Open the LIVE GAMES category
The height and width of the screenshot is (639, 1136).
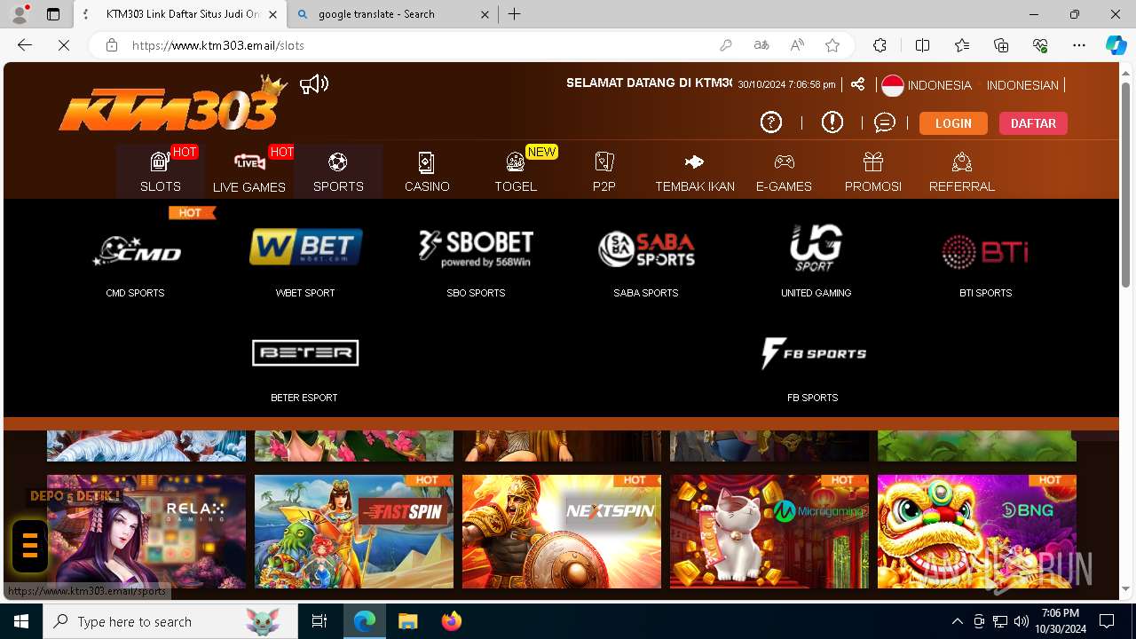[x=249, y=171]
